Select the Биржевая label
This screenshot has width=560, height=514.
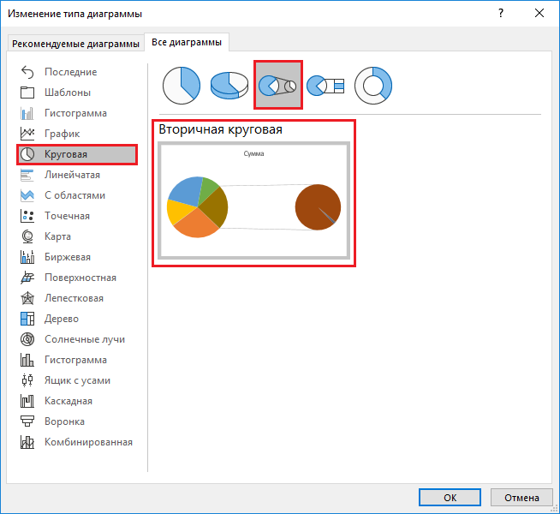click(68, 257)
